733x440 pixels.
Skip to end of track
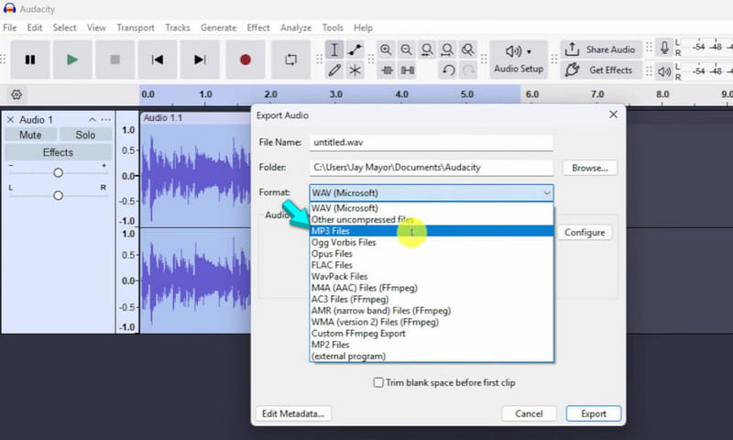click(200, 60)
